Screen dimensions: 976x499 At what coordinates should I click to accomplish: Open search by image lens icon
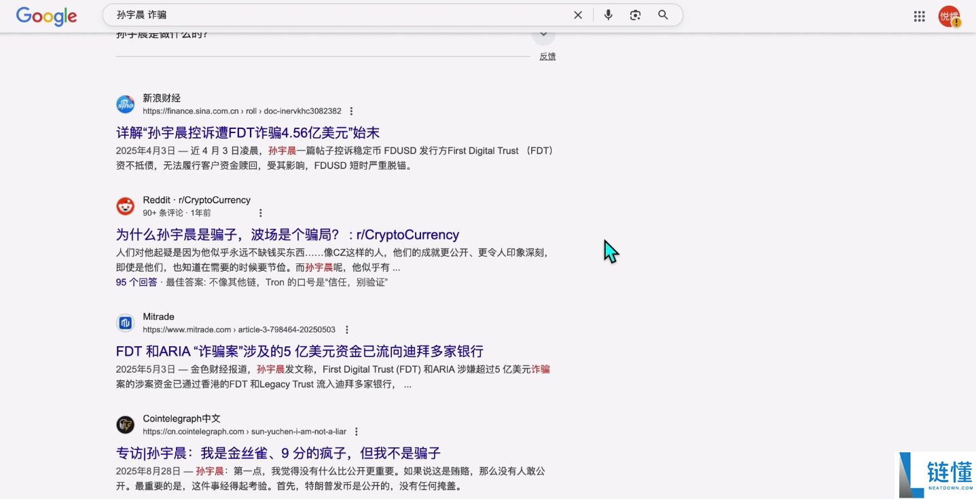(x=636, y=15)
